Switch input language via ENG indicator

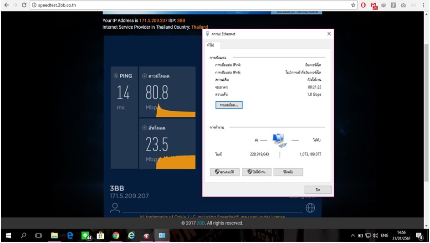coord(384,236)
